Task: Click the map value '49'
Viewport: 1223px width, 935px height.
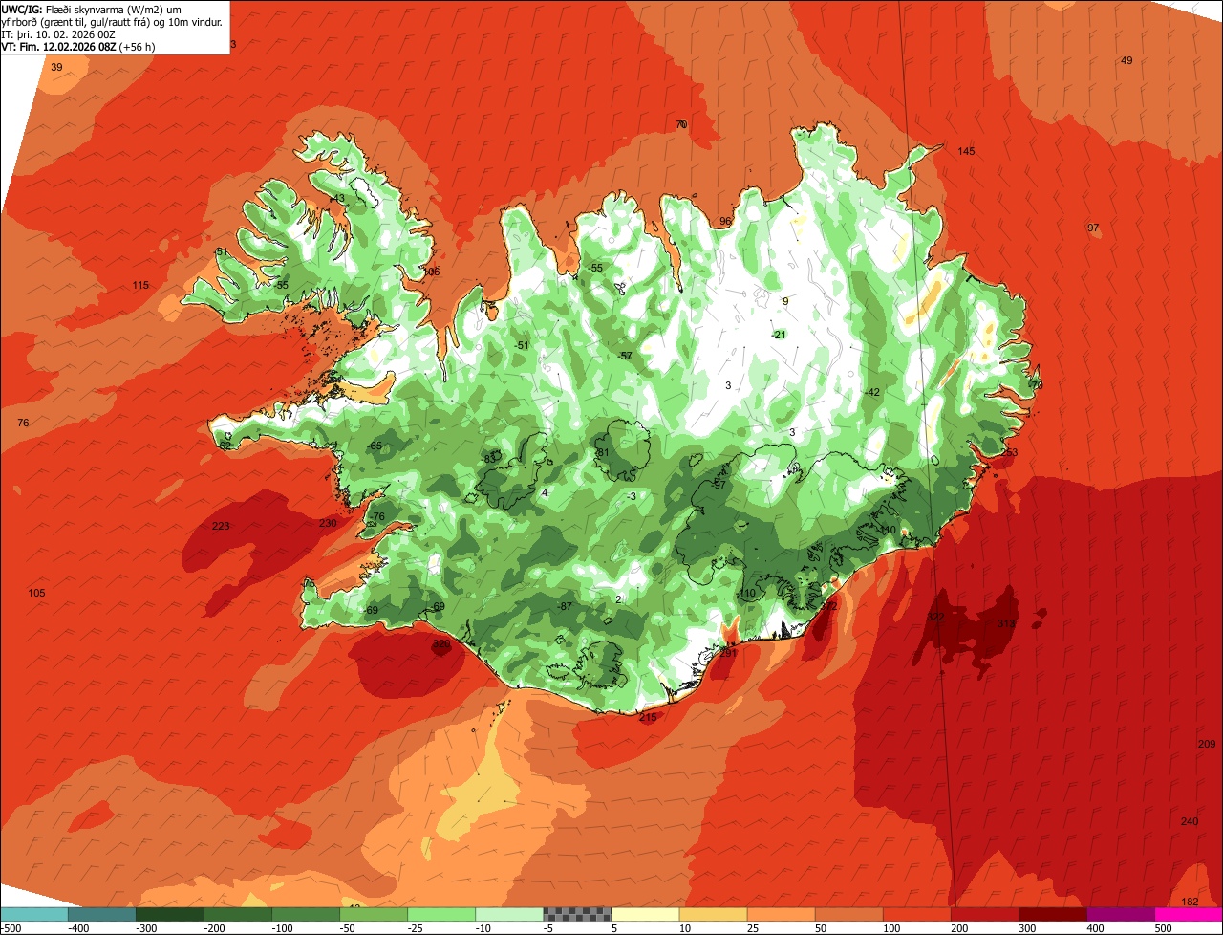Action: tap(1126, 60)
